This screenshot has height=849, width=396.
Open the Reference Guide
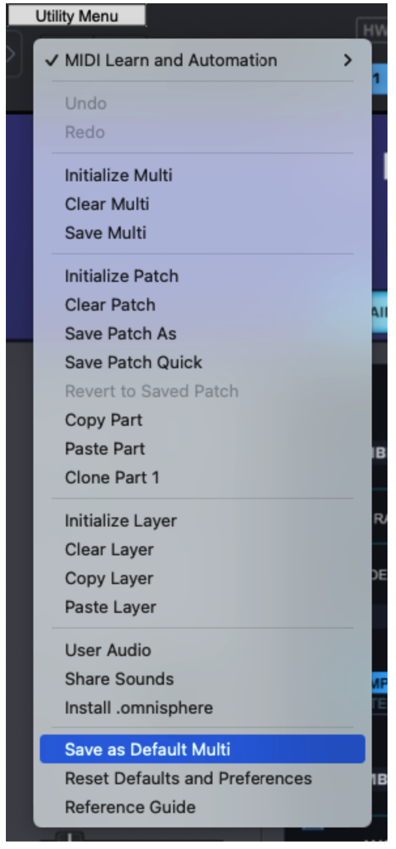point(129,807)
